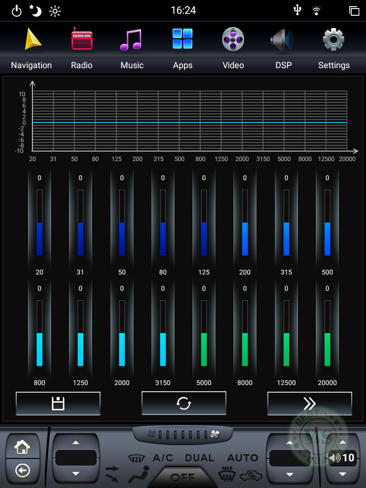Toggle night mode moon icon
Screen dimensions: 366x488
point(36,11)
